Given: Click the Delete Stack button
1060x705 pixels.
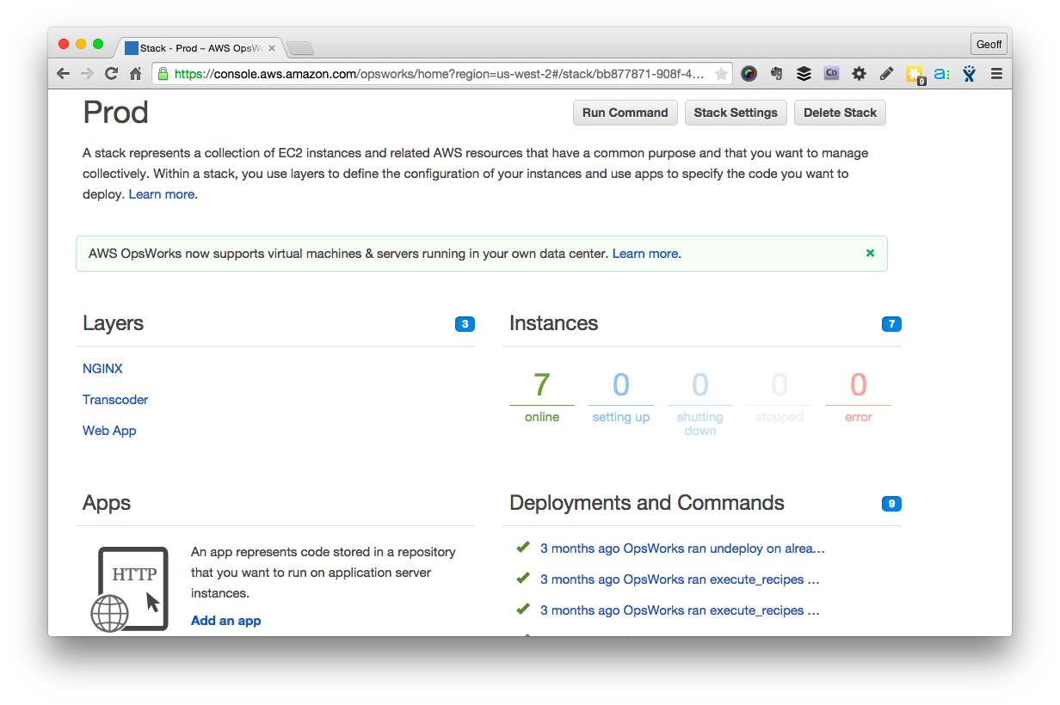Looking at the screenshot, I should (840, 113).
